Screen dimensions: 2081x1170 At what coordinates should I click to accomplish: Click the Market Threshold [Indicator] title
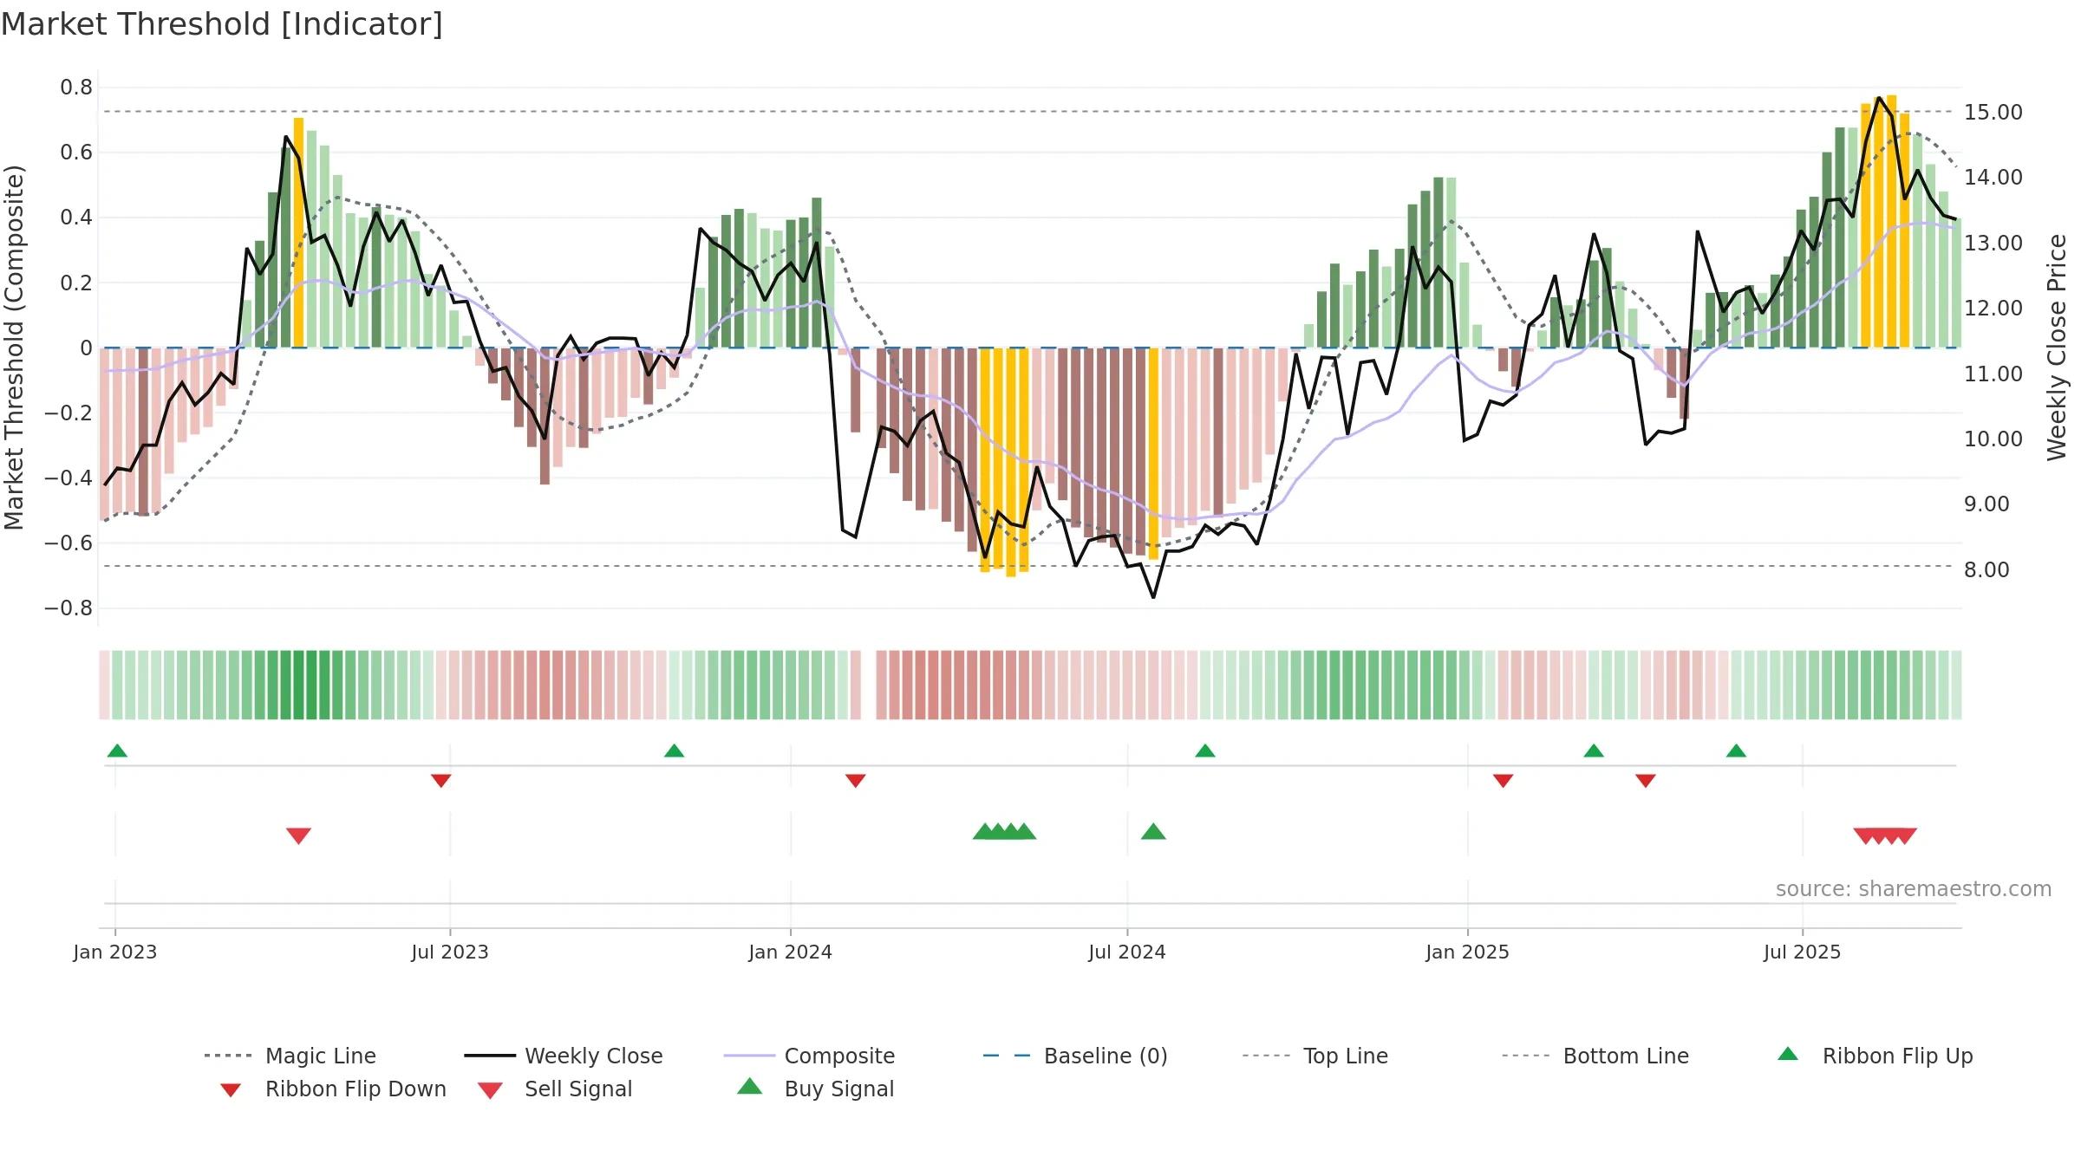[222, 24]
